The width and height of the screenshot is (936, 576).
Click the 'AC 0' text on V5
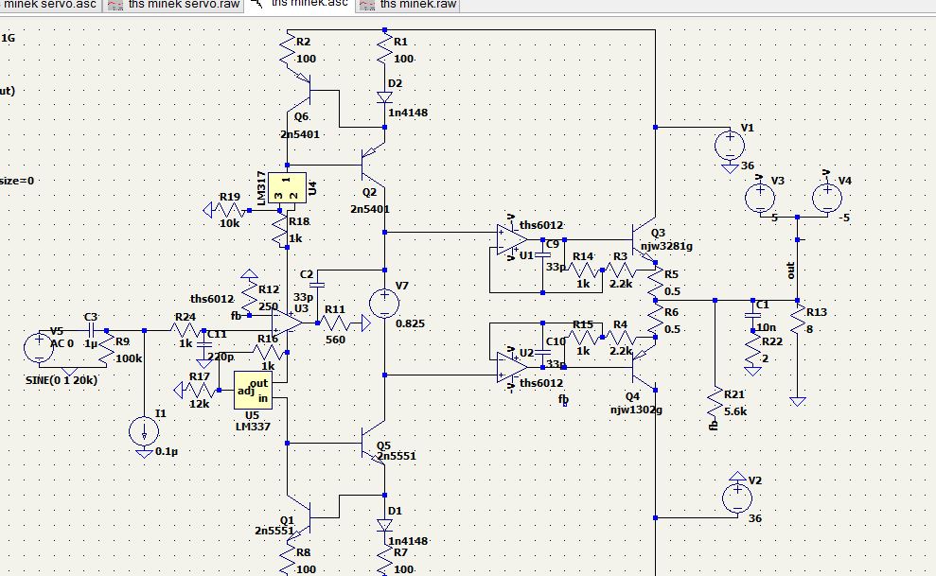62,343
